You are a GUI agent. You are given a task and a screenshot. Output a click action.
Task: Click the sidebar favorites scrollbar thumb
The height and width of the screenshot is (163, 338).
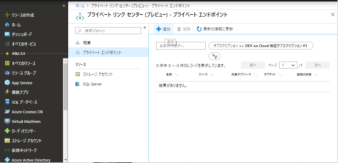click(x=65, y=87)
